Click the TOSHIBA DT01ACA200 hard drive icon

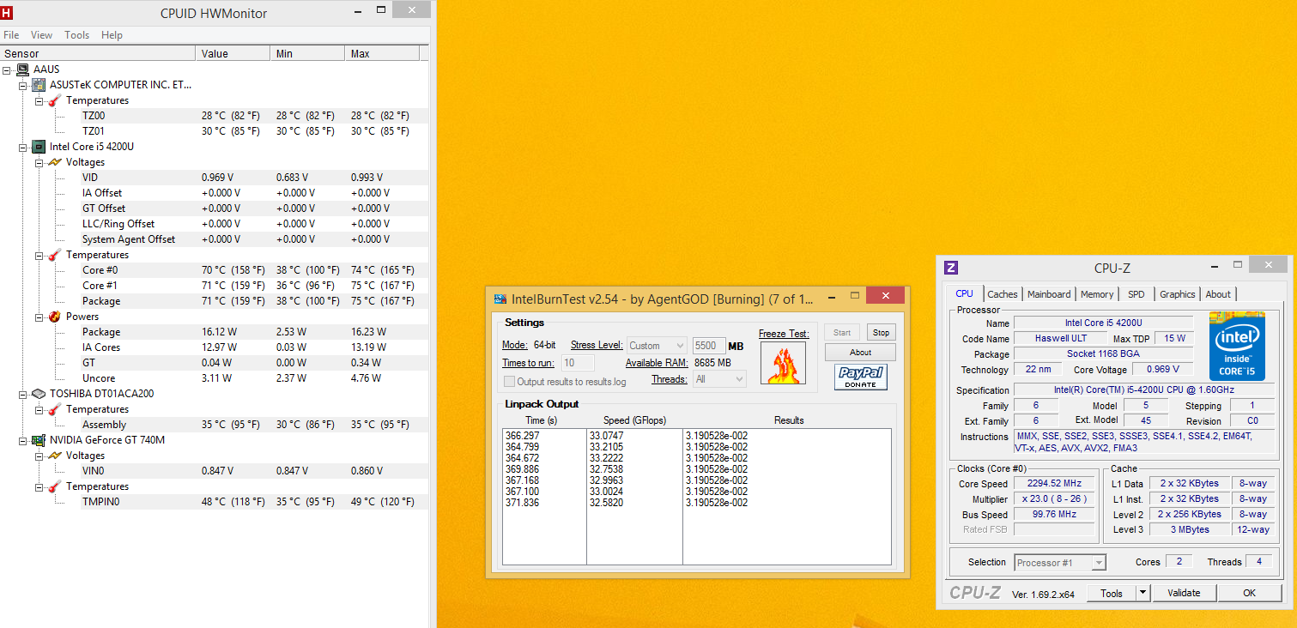tap(39, 394)
